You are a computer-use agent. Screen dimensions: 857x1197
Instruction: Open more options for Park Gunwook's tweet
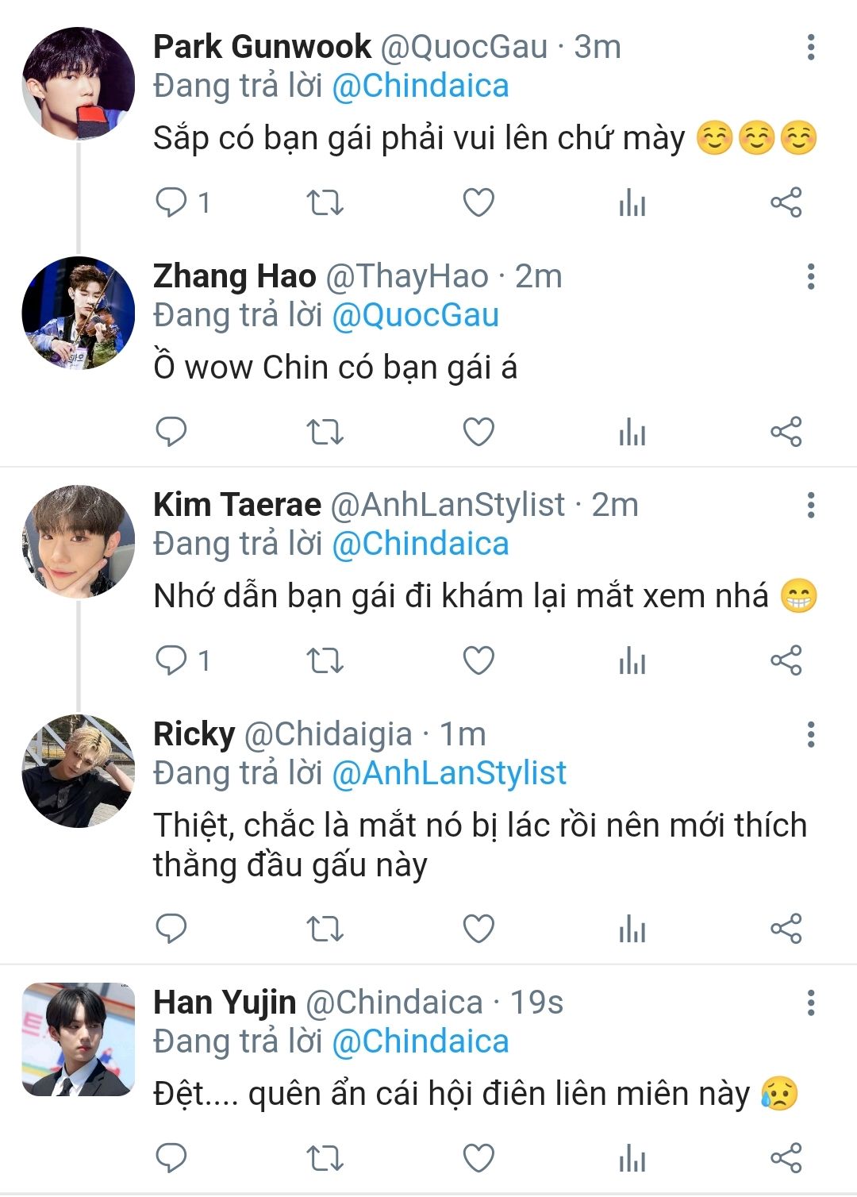coord(810,48)
